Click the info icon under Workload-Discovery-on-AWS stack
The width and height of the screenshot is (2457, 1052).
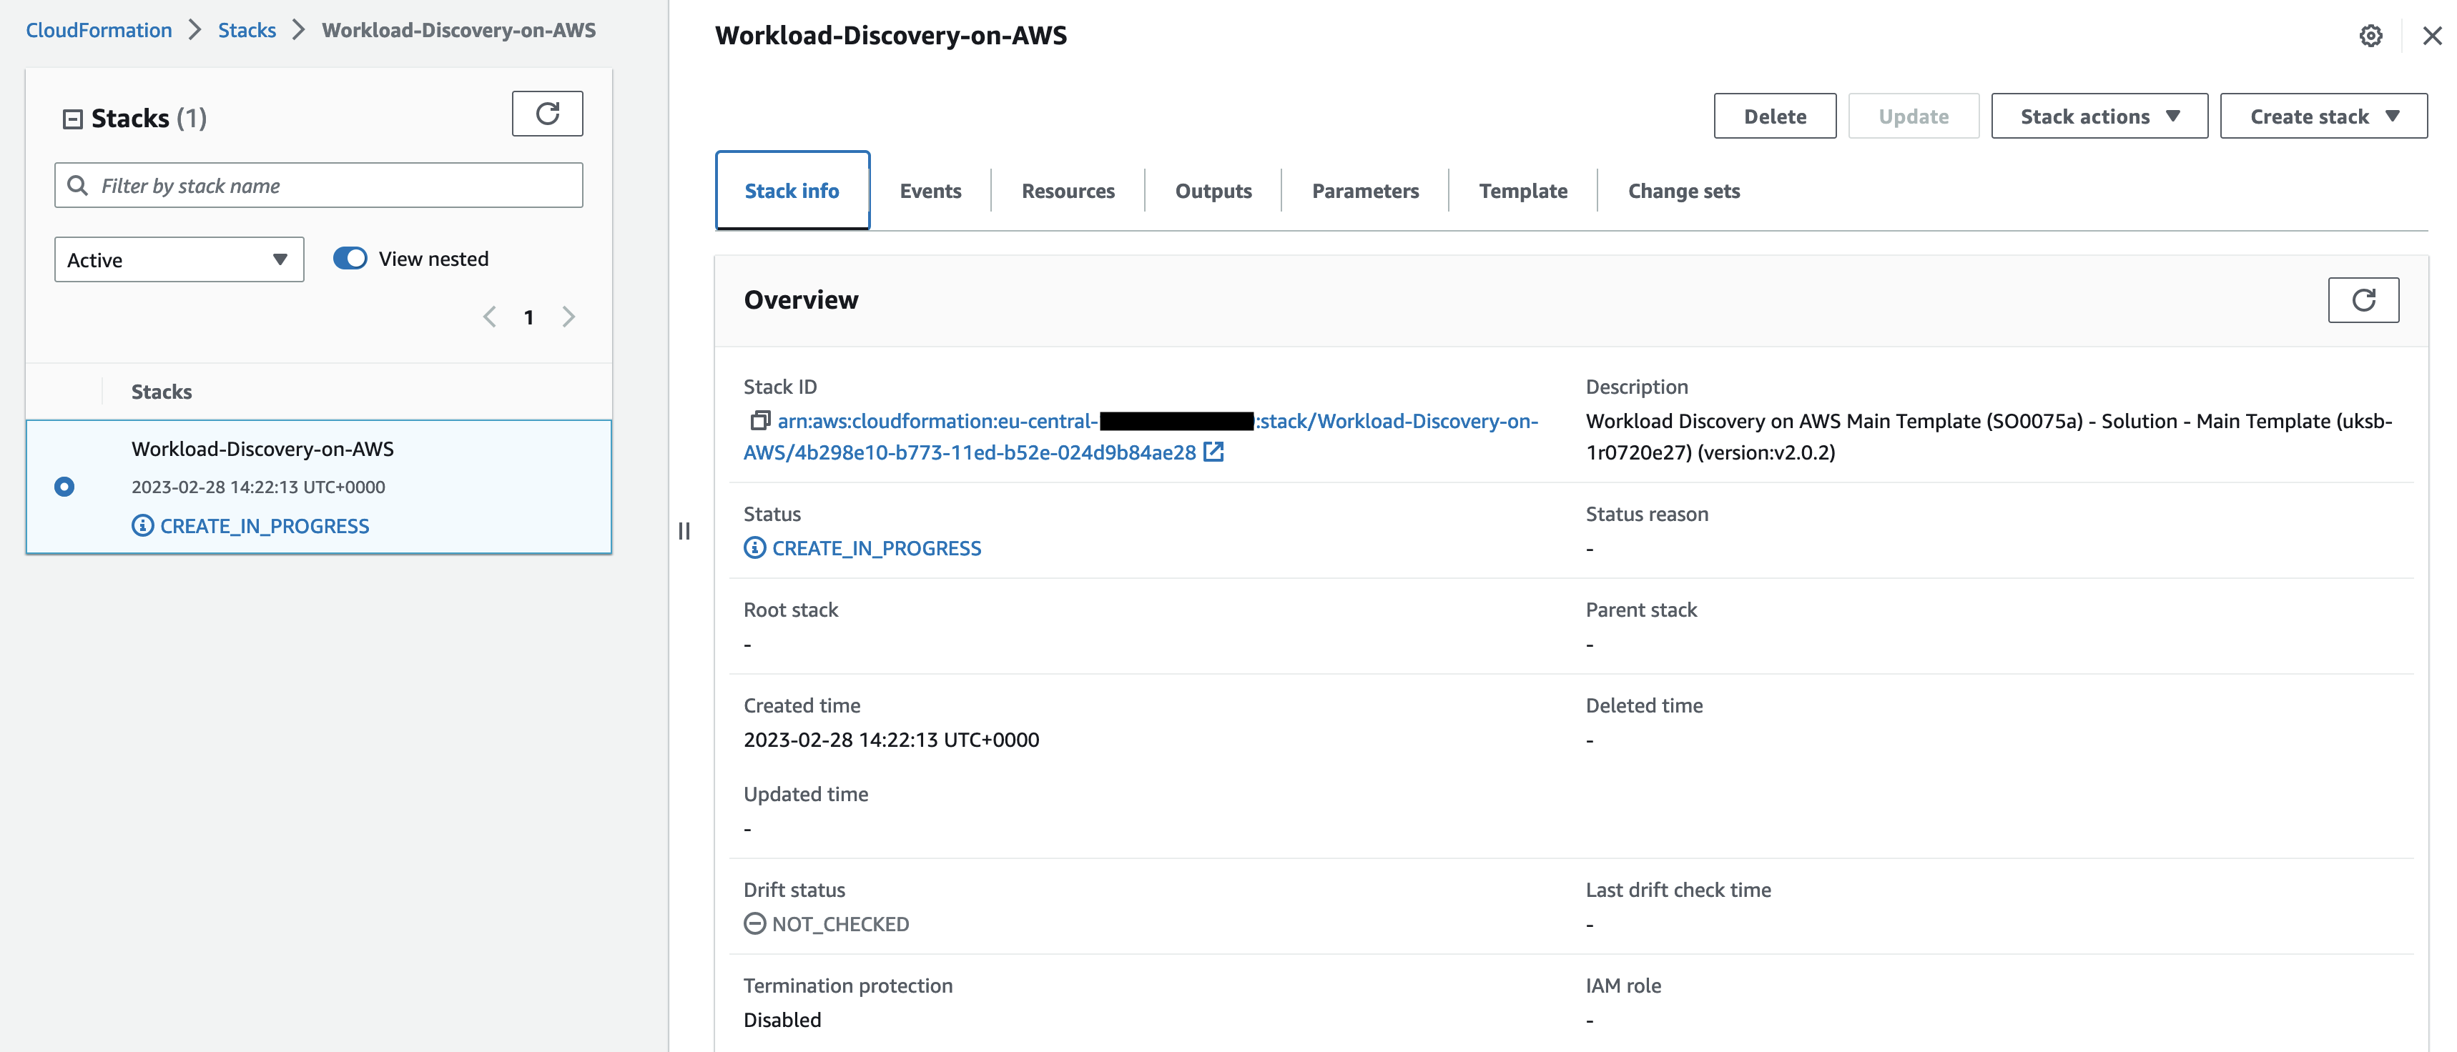(x=141, y=525)
